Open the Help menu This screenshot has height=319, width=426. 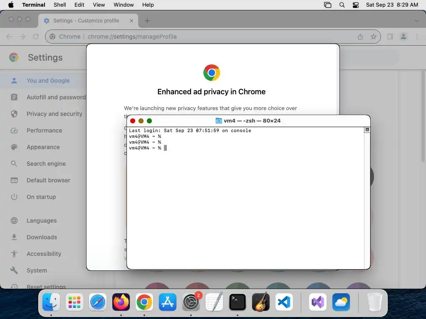point(148,5)
